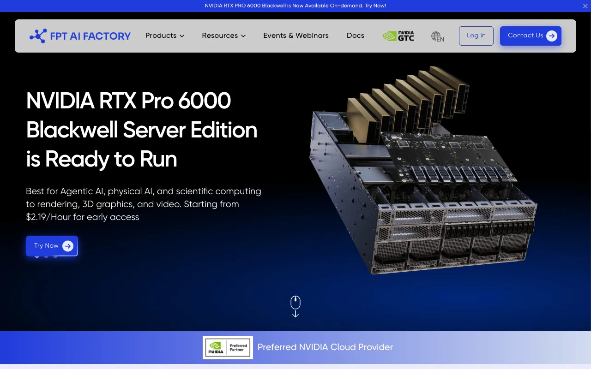Click the "Preferred NVIDIA Cloud Provider" text
The image size is (591, 369).
[325, 347]
